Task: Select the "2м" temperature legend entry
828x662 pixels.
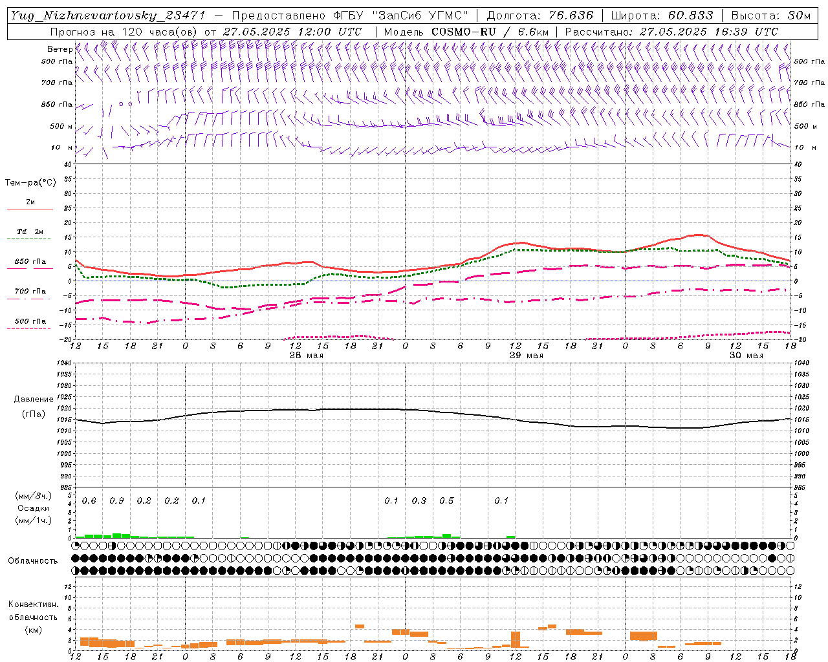Action: (x=30, y=202)
